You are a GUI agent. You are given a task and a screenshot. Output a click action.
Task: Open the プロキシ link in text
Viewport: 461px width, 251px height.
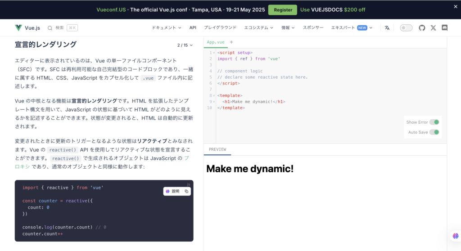(186, 158)
